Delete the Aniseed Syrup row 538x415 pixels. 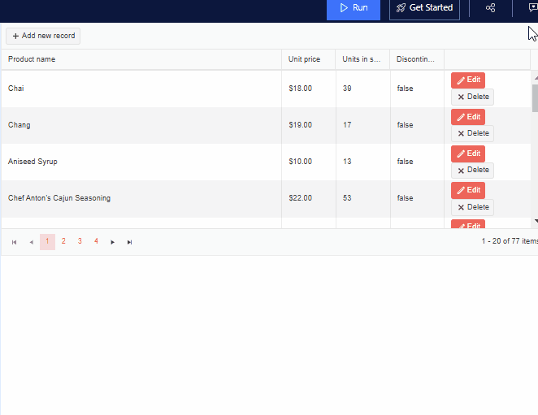(472, 170)
